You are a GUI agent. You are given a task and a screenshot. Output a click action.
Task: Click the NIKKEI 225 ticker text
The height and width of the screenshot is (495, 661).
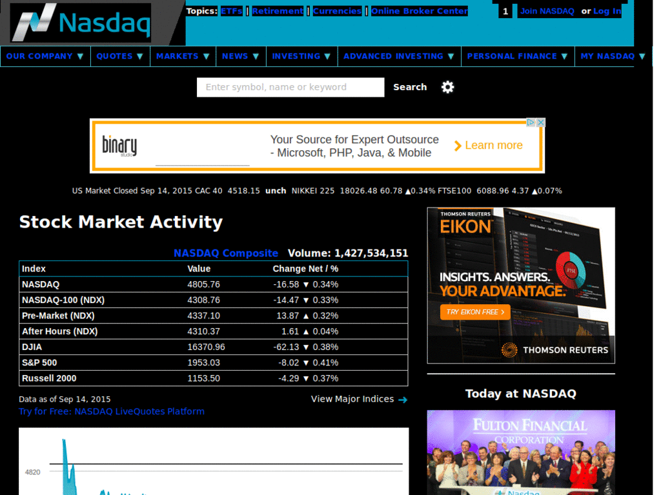313,191
